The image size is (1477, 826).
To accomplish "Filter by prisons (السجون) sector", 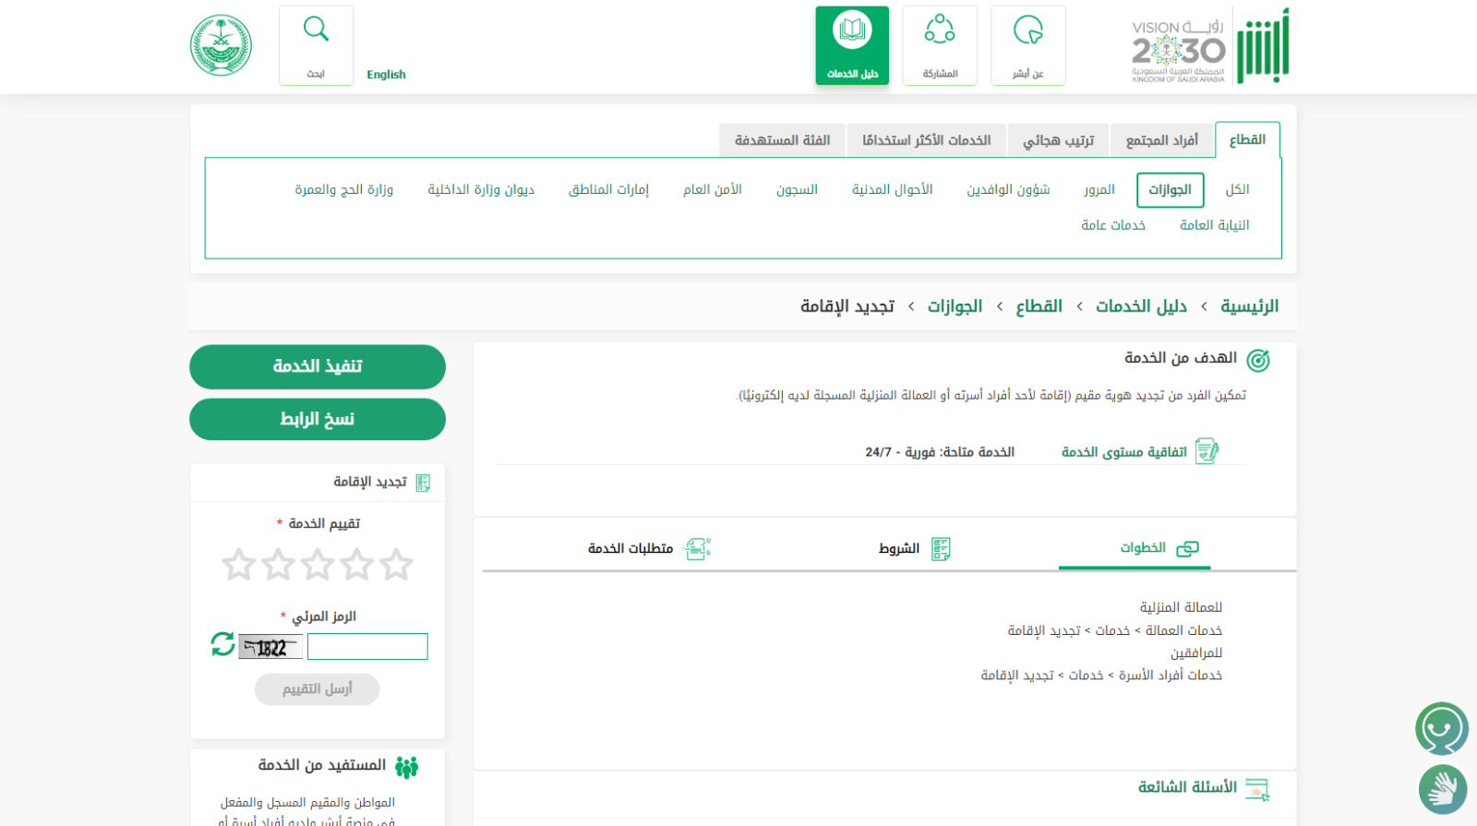I will coord(797,189).
